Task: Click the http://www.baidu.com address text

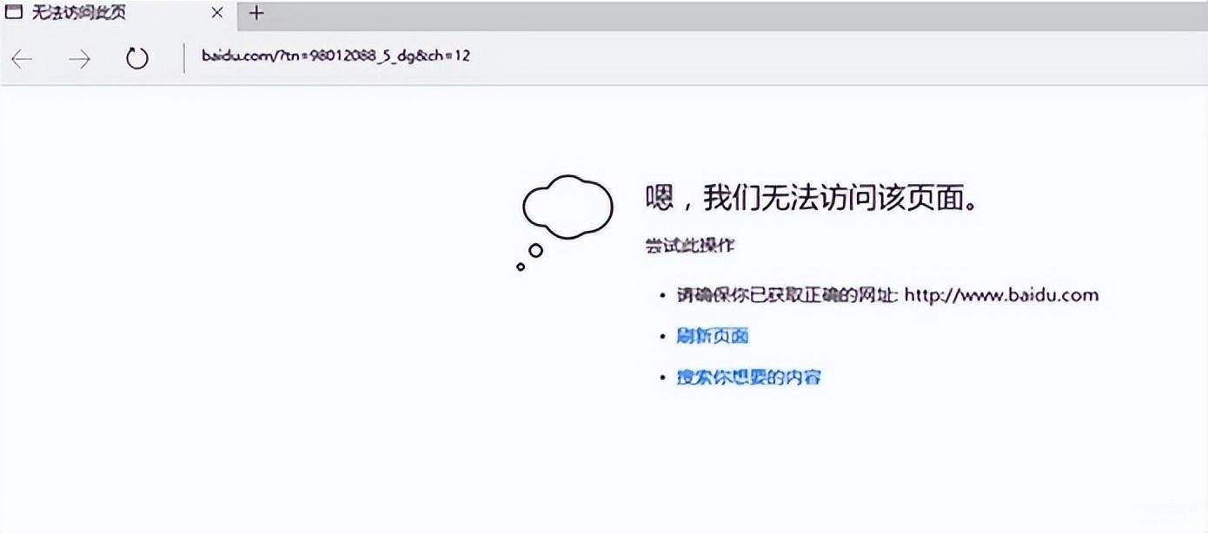Action: (x=1001, y=295)
